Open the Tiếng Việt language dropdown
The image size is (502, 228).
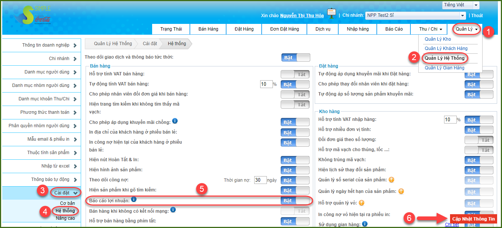461,5
